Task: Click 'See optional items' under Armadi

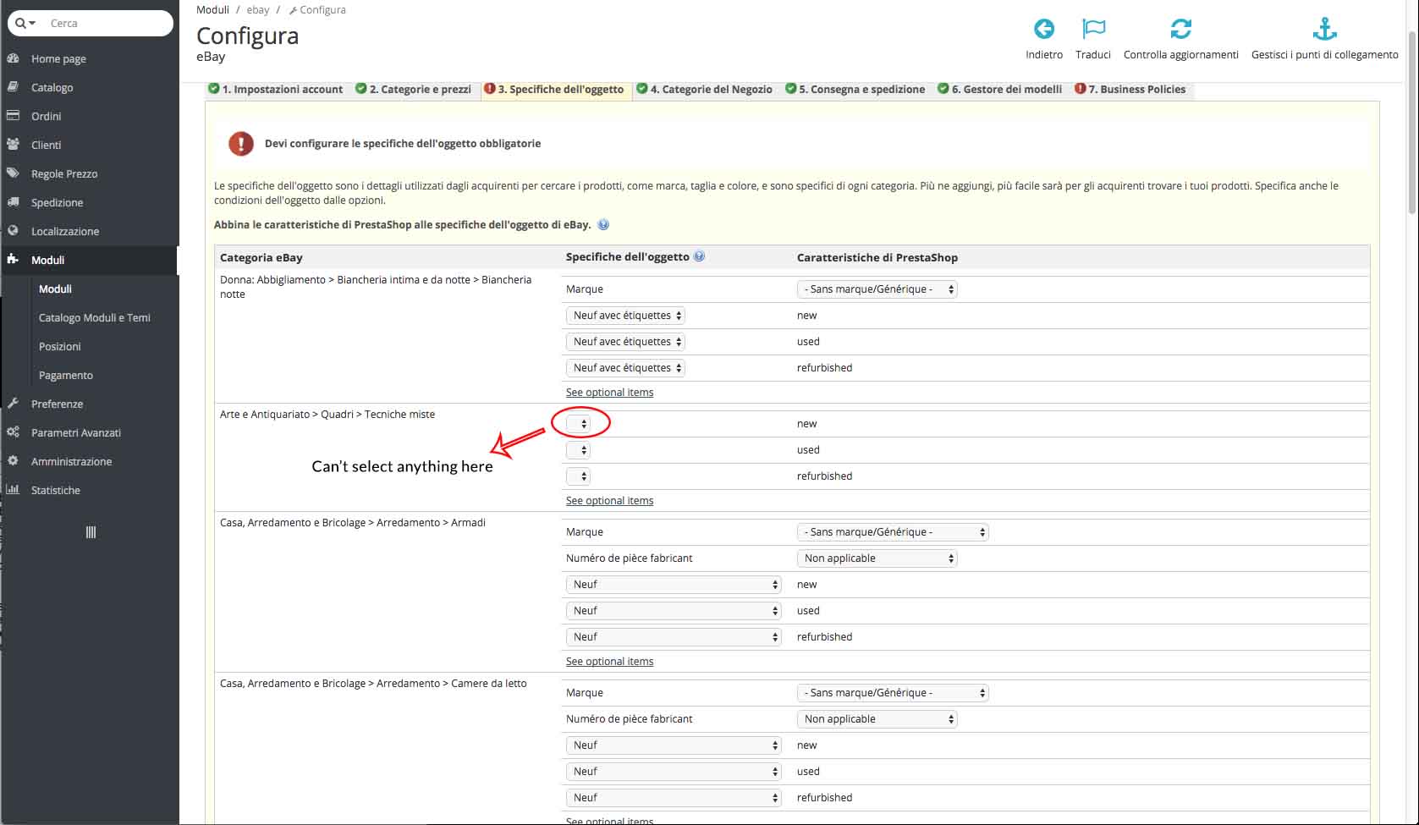Action: pyautogui.click(x=609, y=662)
